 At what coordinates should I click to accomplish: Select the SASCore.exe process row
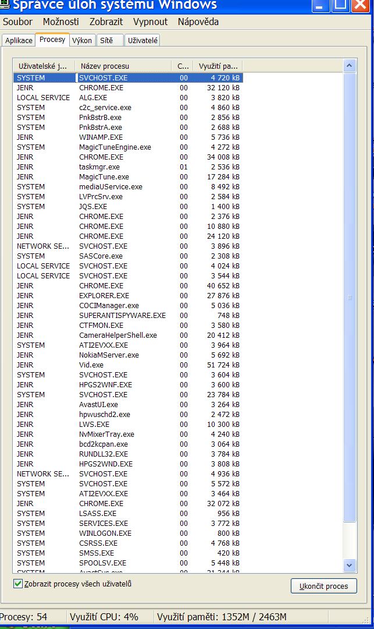point(128,256)
